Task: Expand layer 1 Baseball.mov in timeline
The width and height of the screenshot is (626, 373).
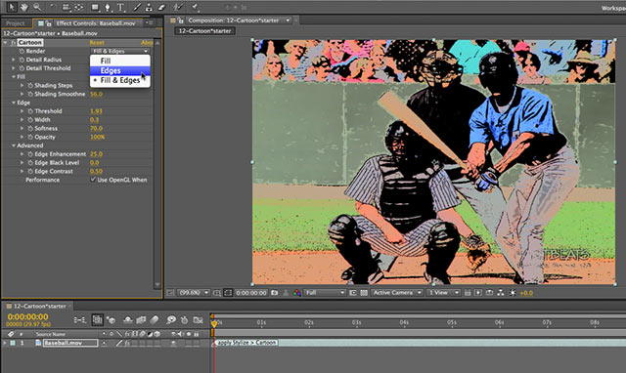Action: (5, 343)
